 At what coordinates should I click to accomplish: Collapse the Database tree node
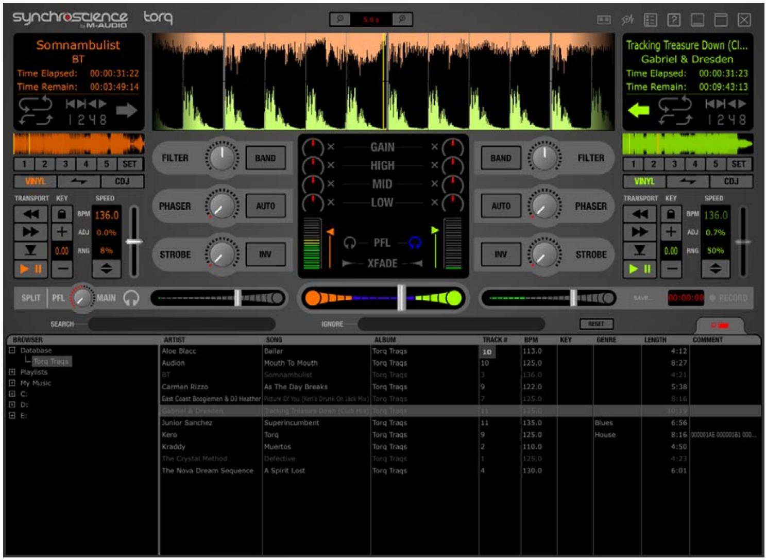12,350
